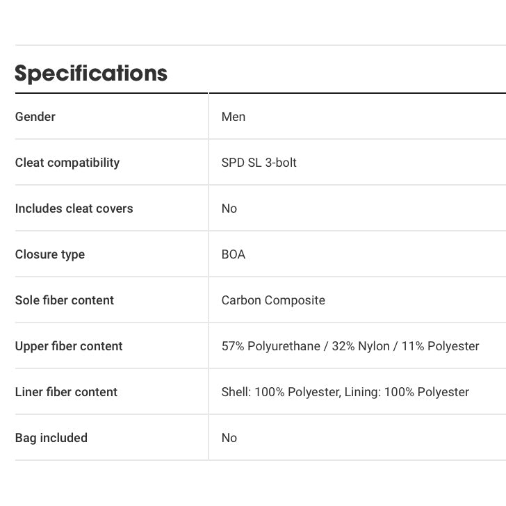The width and height of the screenshot is (506, 506).
Task: Click the Includes cleat covers label
Action: pos(74,209)
